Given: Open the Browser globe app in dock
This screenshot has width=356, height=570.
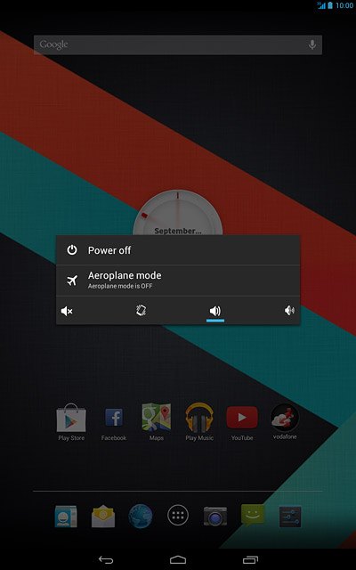Looking at the screenshot, I should 141,516.
